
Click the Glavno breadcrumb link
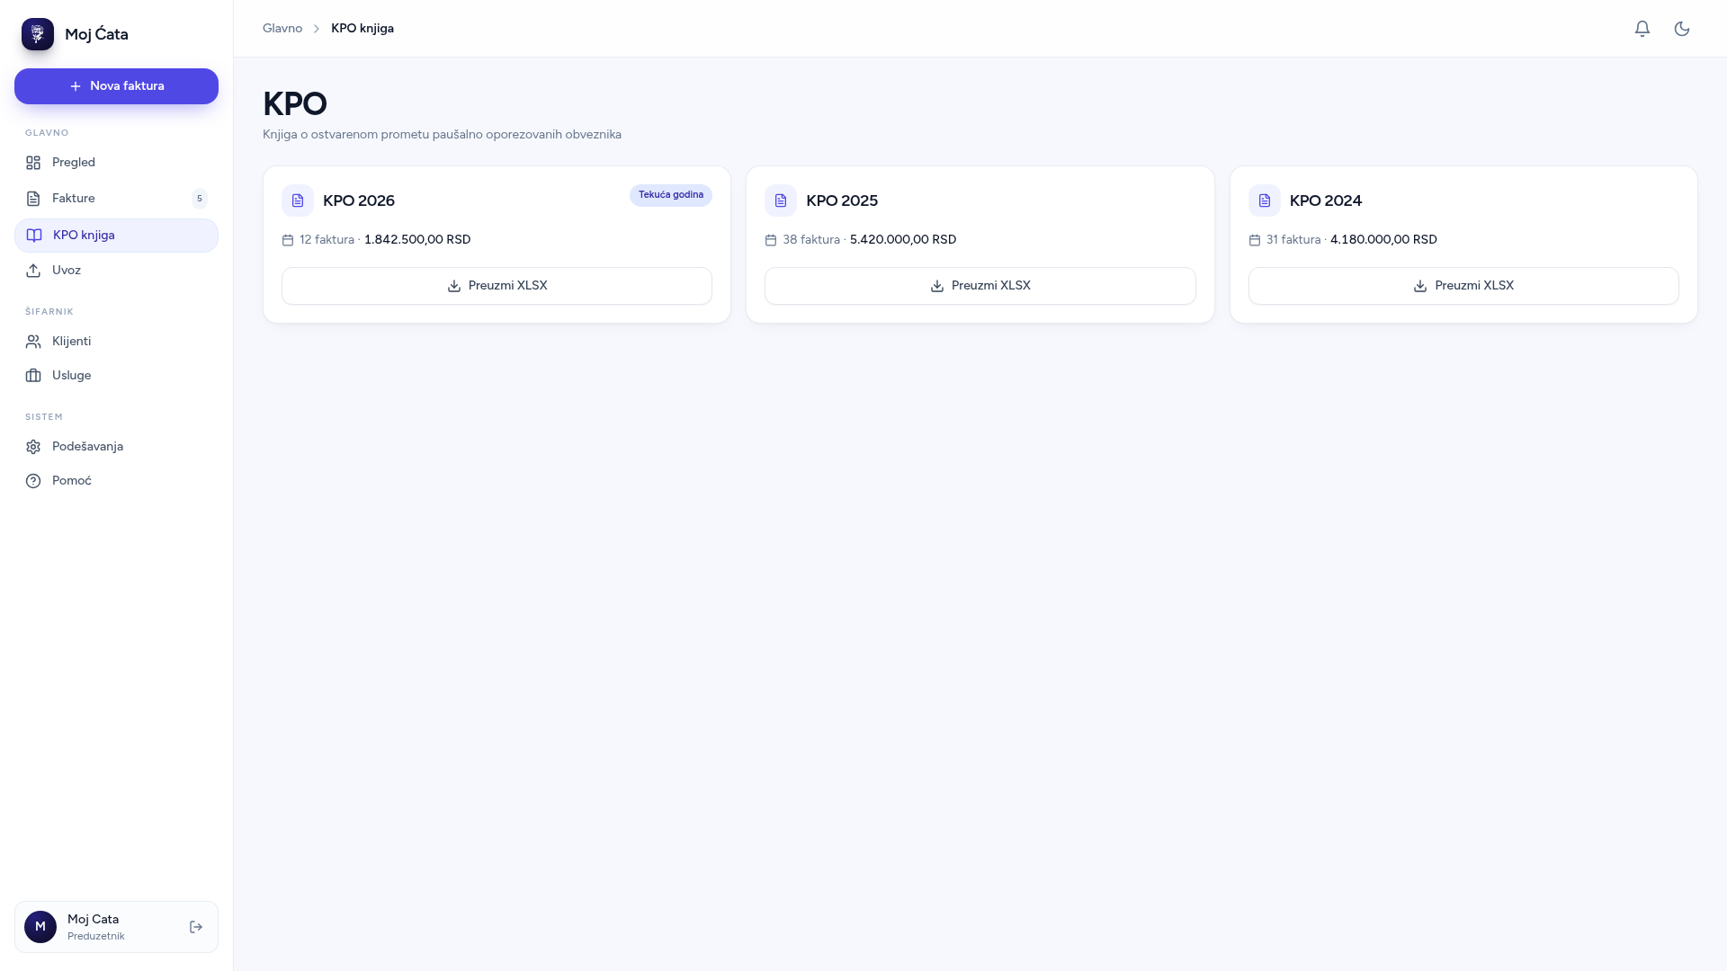tap(282, 29)
